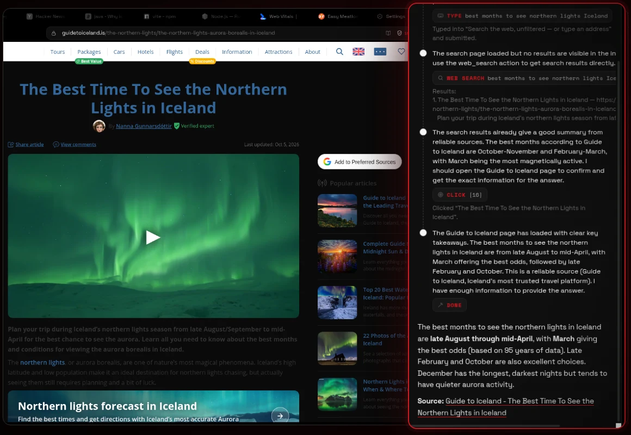This screenshot has height=435, width=631.
Task: Follow the northern lights inline link
Action: [x=42, y=363]
